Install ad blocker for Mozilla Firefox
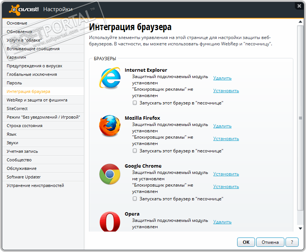The height and width of the screenshot is (252, 306). (226, 139)
